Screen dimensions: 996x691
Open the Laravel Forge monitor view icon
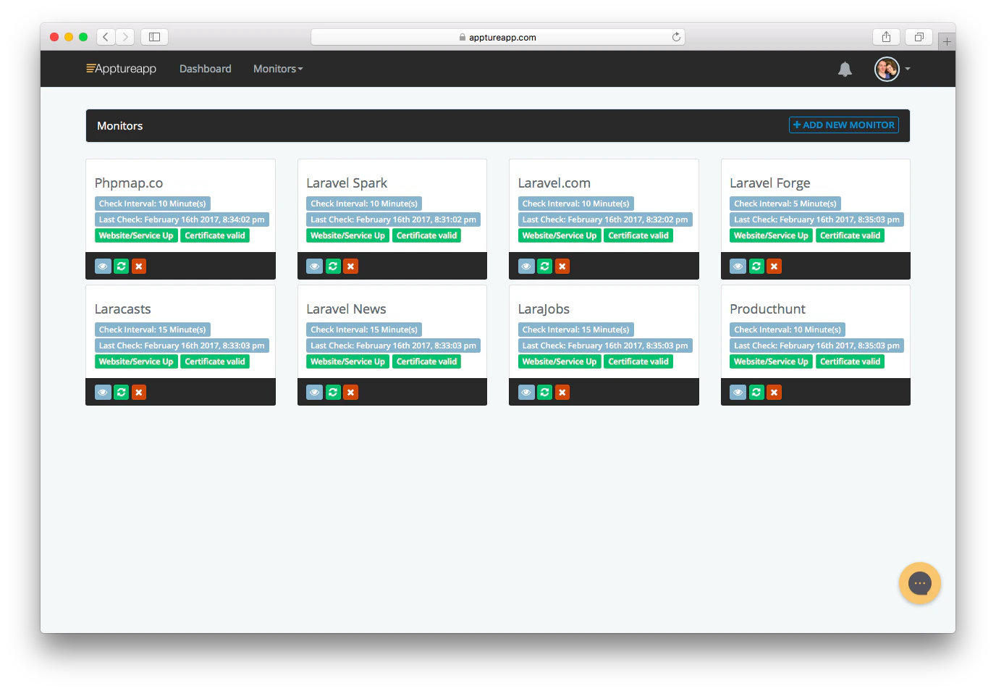738,267
